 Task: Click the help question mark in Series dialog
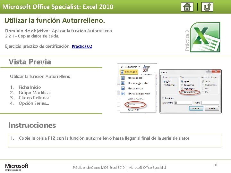tap(209, 71)
